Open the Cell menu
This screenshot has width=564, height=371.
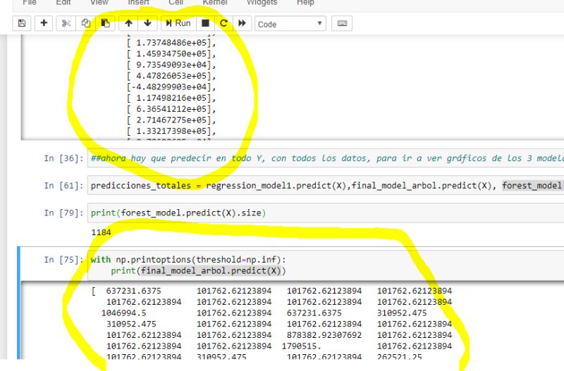pyautogui.click(x=176, y=3)
